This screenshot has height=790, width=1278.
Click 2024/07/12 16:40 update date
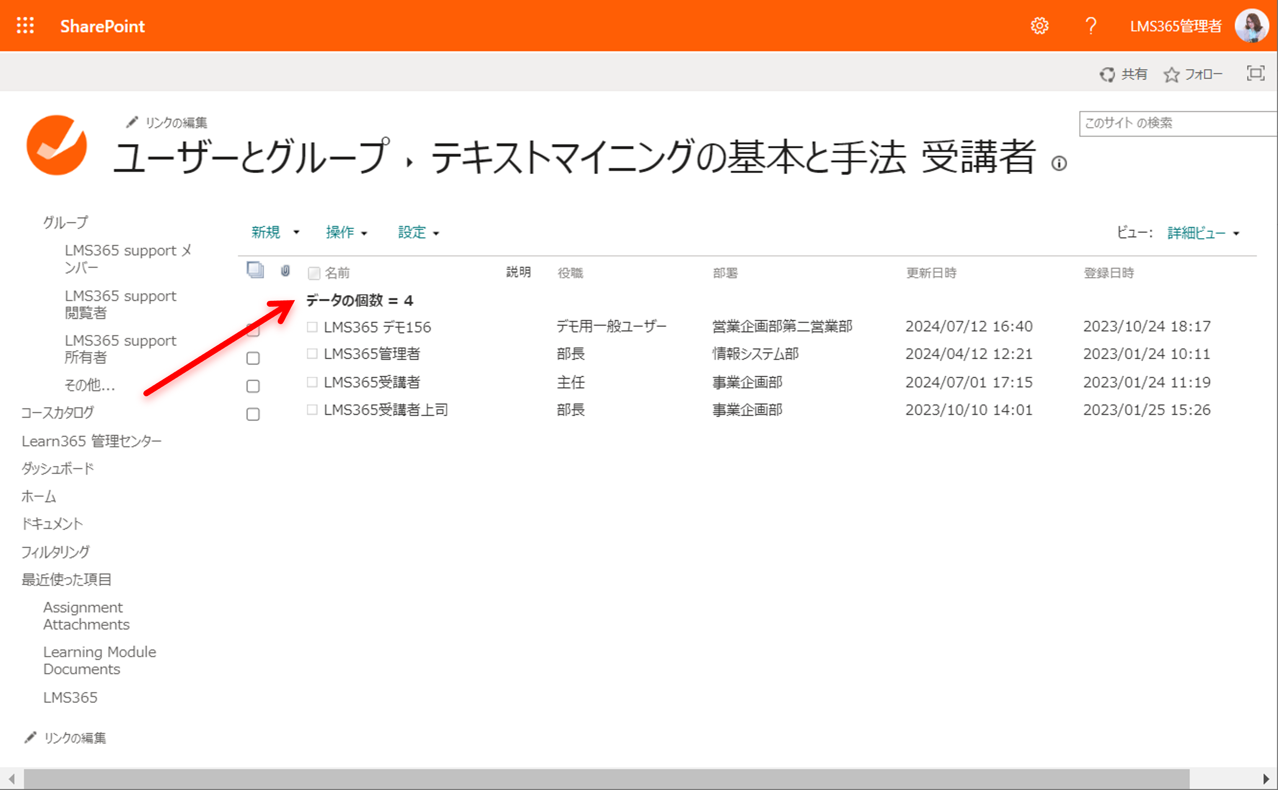pyautogui.click(x=969, y=326)
